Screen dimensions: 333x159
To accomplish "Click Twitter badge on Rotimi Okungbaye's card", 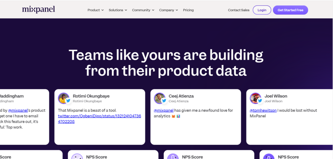I will tap(68, 101).
